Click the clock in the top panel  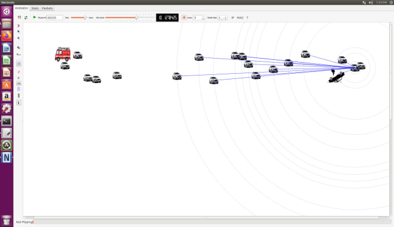coord(381,2)
